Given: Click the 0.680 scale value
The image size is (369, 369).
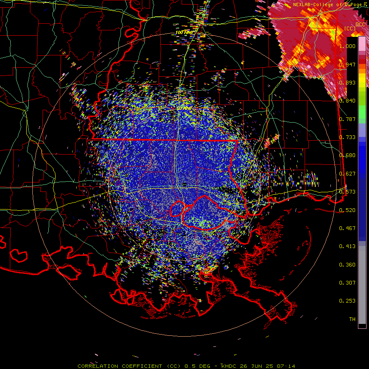Looking at the screenshot, I should point(347,155).
